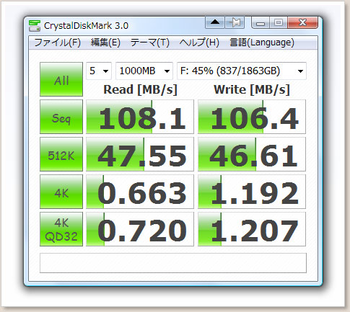
Task: Open the ヘルプ(H) menu
Action: pyautogui.click(x=199, y=43)
